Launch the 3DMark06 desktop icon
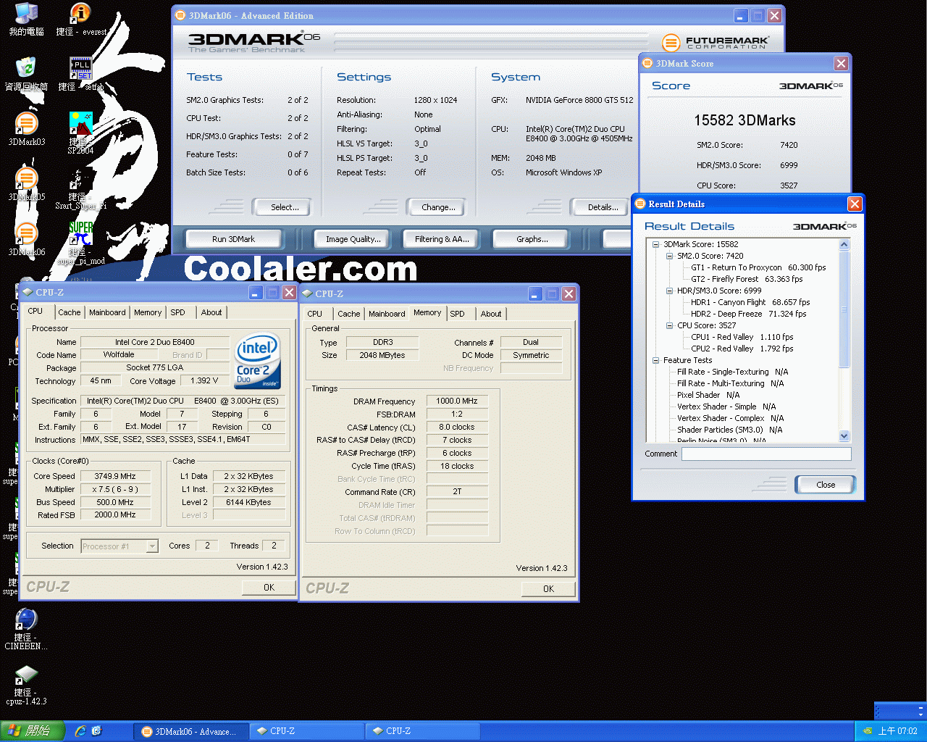The width and height of the screenshot is (927, 742). tap(26, 239)
